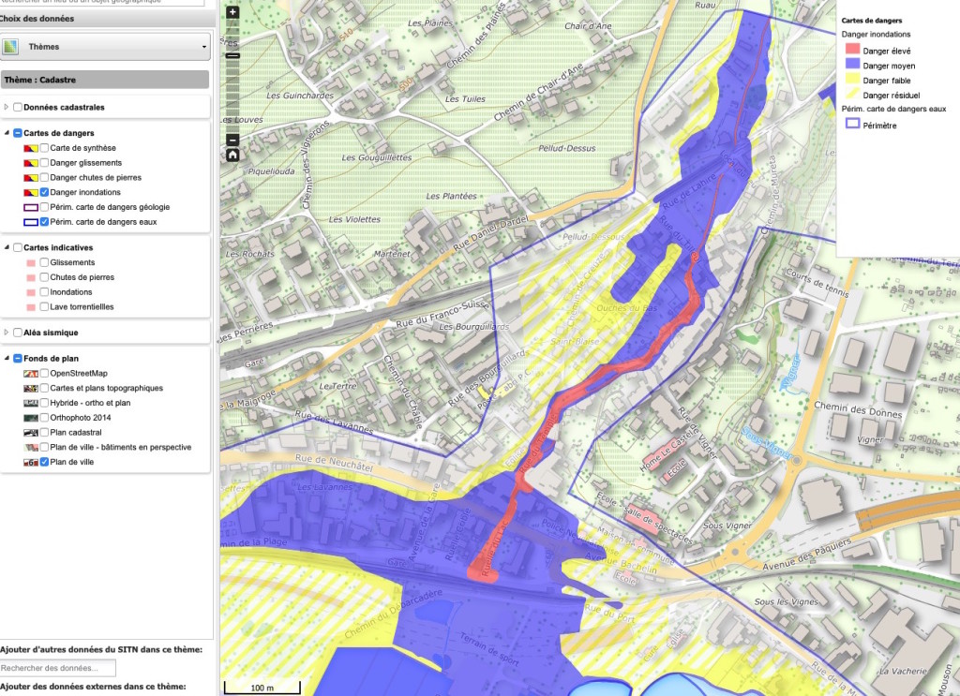Expand the Données cadastrales section
Image resolution: width=960 pixels, height=696 pixels.
[x=6, y=107]
